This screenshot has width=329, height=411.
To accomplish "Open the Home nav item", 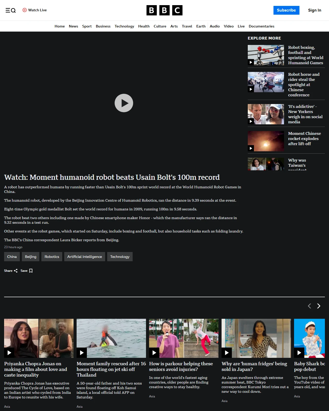I will [60, 26].
